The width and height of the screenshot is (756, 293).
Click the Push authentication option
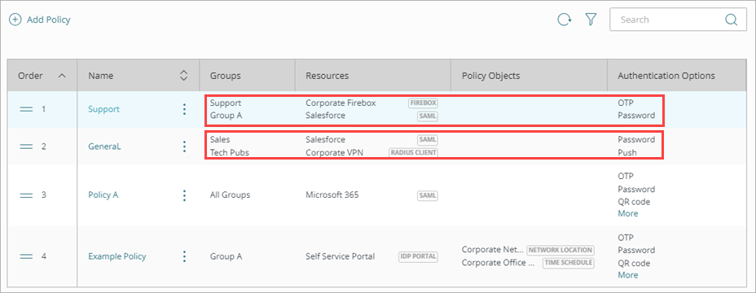626,152
